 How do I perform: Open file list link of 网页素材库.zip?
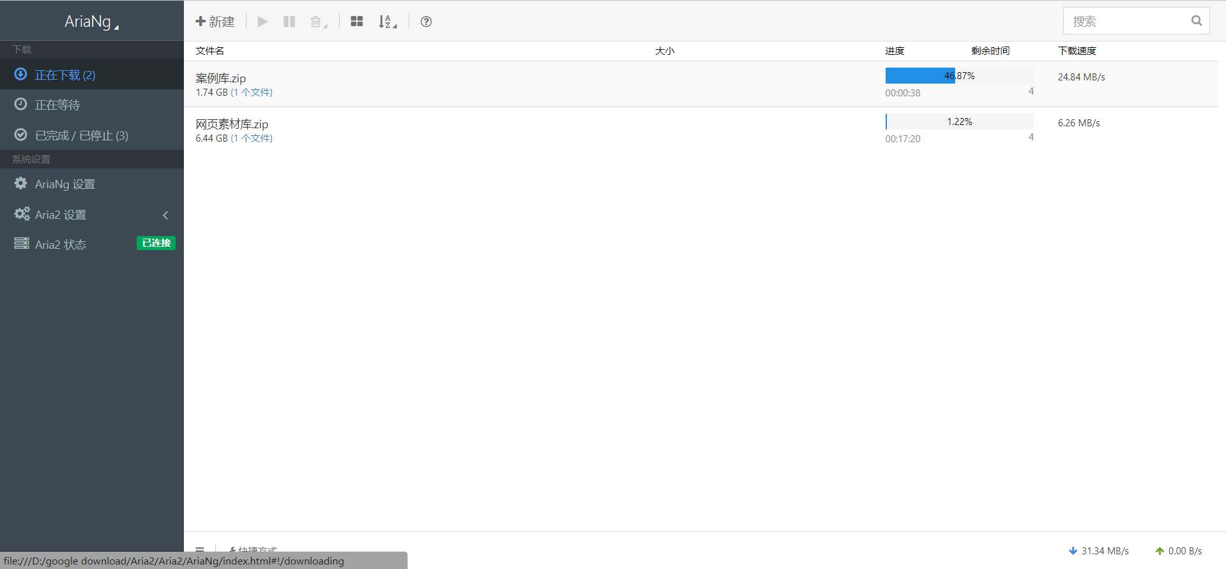252,138
